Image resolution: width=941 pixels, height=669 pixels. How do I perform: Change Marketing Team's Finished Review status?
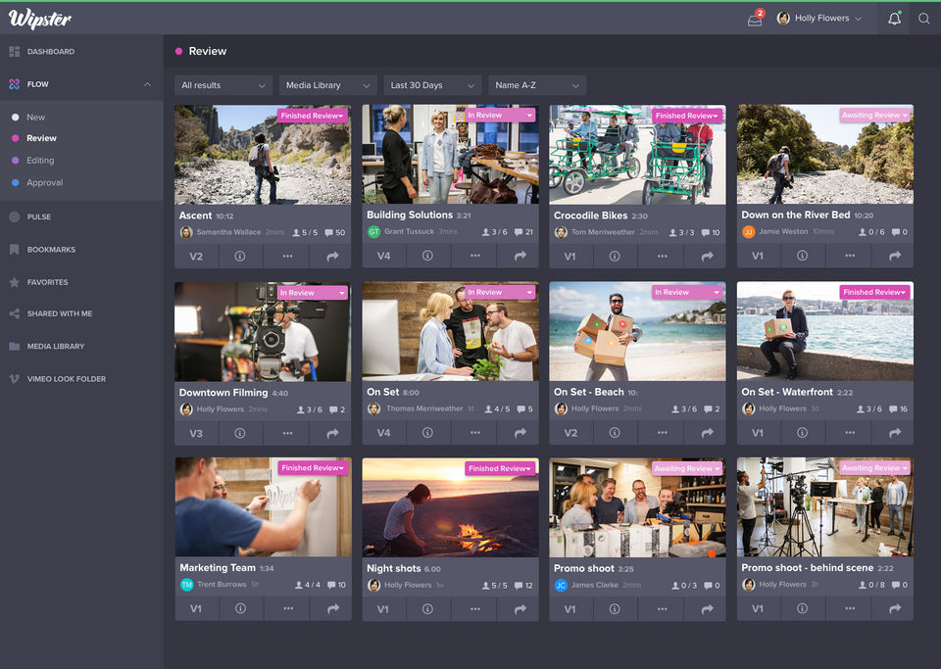click(x=313, y=467)
